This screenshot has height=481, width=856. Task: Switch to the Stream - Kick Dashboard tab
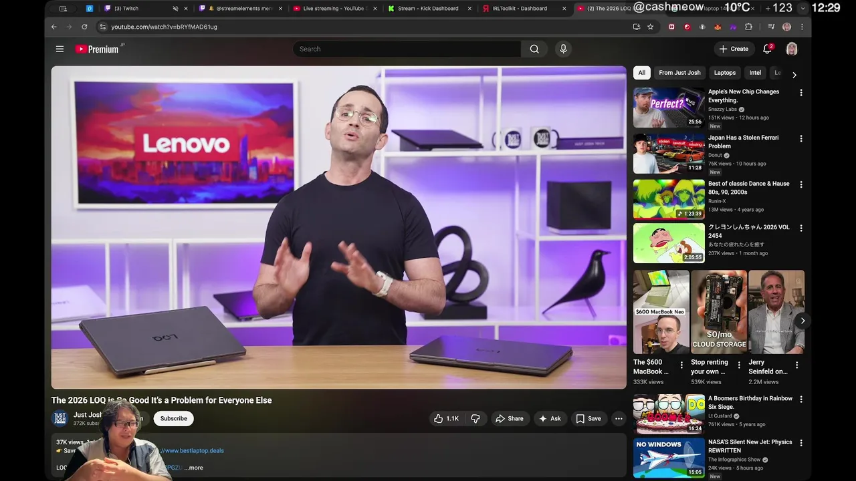pos(431,9)
